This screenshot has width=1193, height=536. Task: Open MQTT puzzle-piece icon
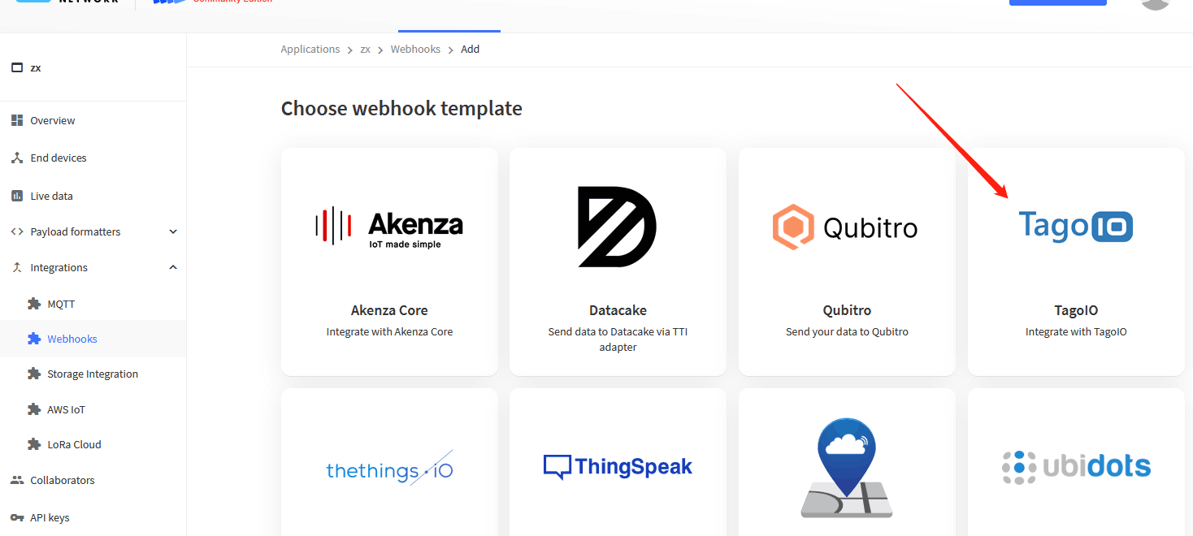34,304
